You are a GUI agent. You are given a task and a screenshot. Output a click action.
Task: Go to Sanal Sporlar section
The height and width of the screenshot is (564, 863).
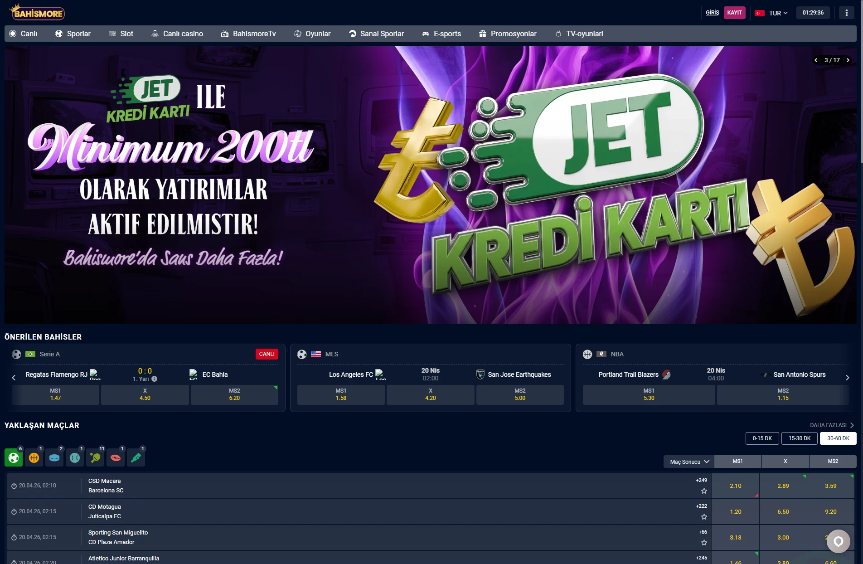(376, 34)
